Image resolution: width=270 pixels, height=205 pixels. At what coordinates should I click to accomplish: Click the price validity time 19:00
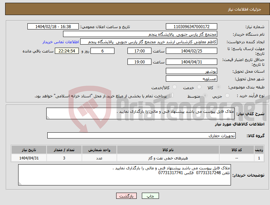coord(139,62)
